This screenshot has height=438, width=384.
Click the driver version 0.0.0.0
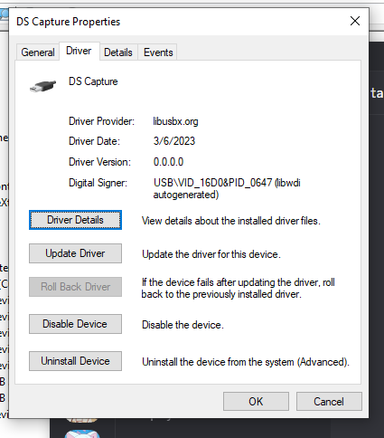[x=168, y=162]
